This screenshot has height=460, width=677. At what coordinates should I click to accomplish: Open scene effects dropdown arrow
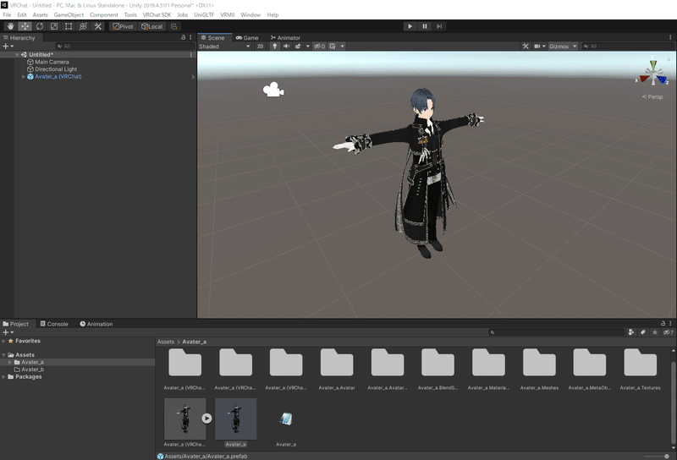click(307, 47)
